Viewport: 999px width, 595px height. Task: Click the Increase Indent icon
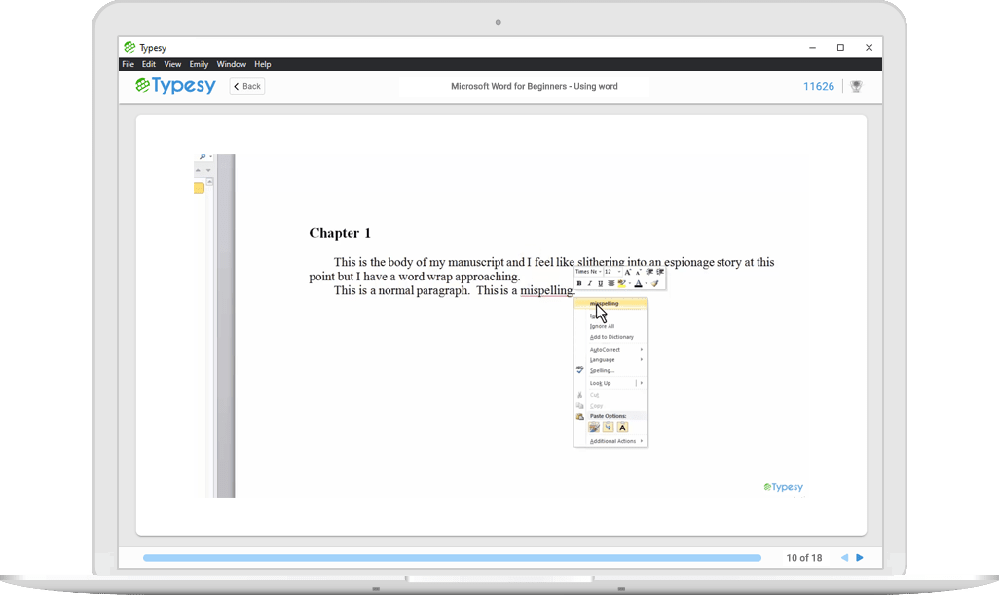tap(660, 272)
